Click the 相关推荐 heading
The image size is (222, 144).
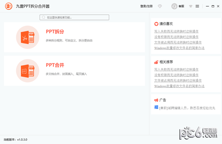(x=166, y=62)
